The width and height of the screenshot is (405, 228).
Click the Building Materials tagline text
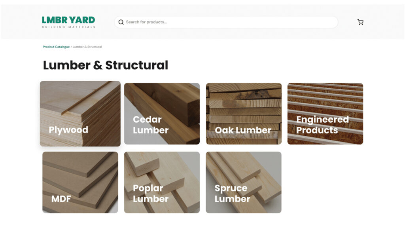click(68, 27)
